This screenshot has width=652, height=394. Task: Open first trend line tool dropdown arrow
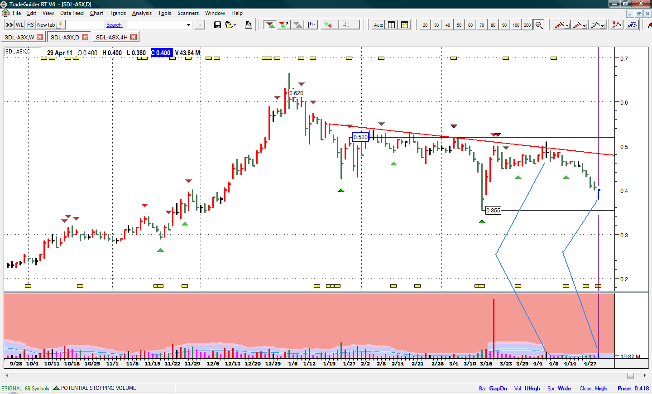tap(567, 25)
